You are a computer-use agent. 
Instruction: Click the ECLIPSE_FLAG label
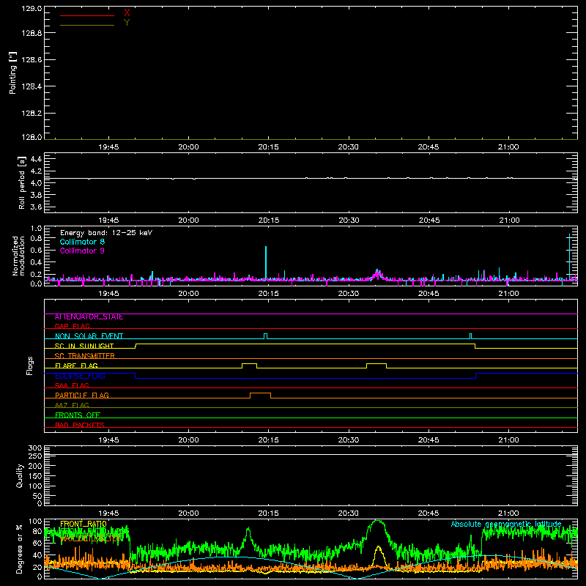pos(80,376)
